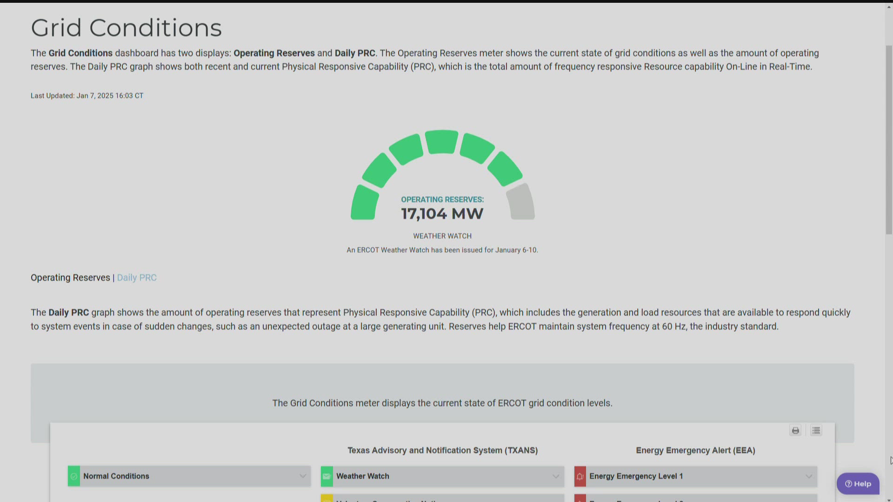893x502 pixels.
Task: Click the Weather Watch issued for January 6-10 notice
Action: tap(442, 250)
